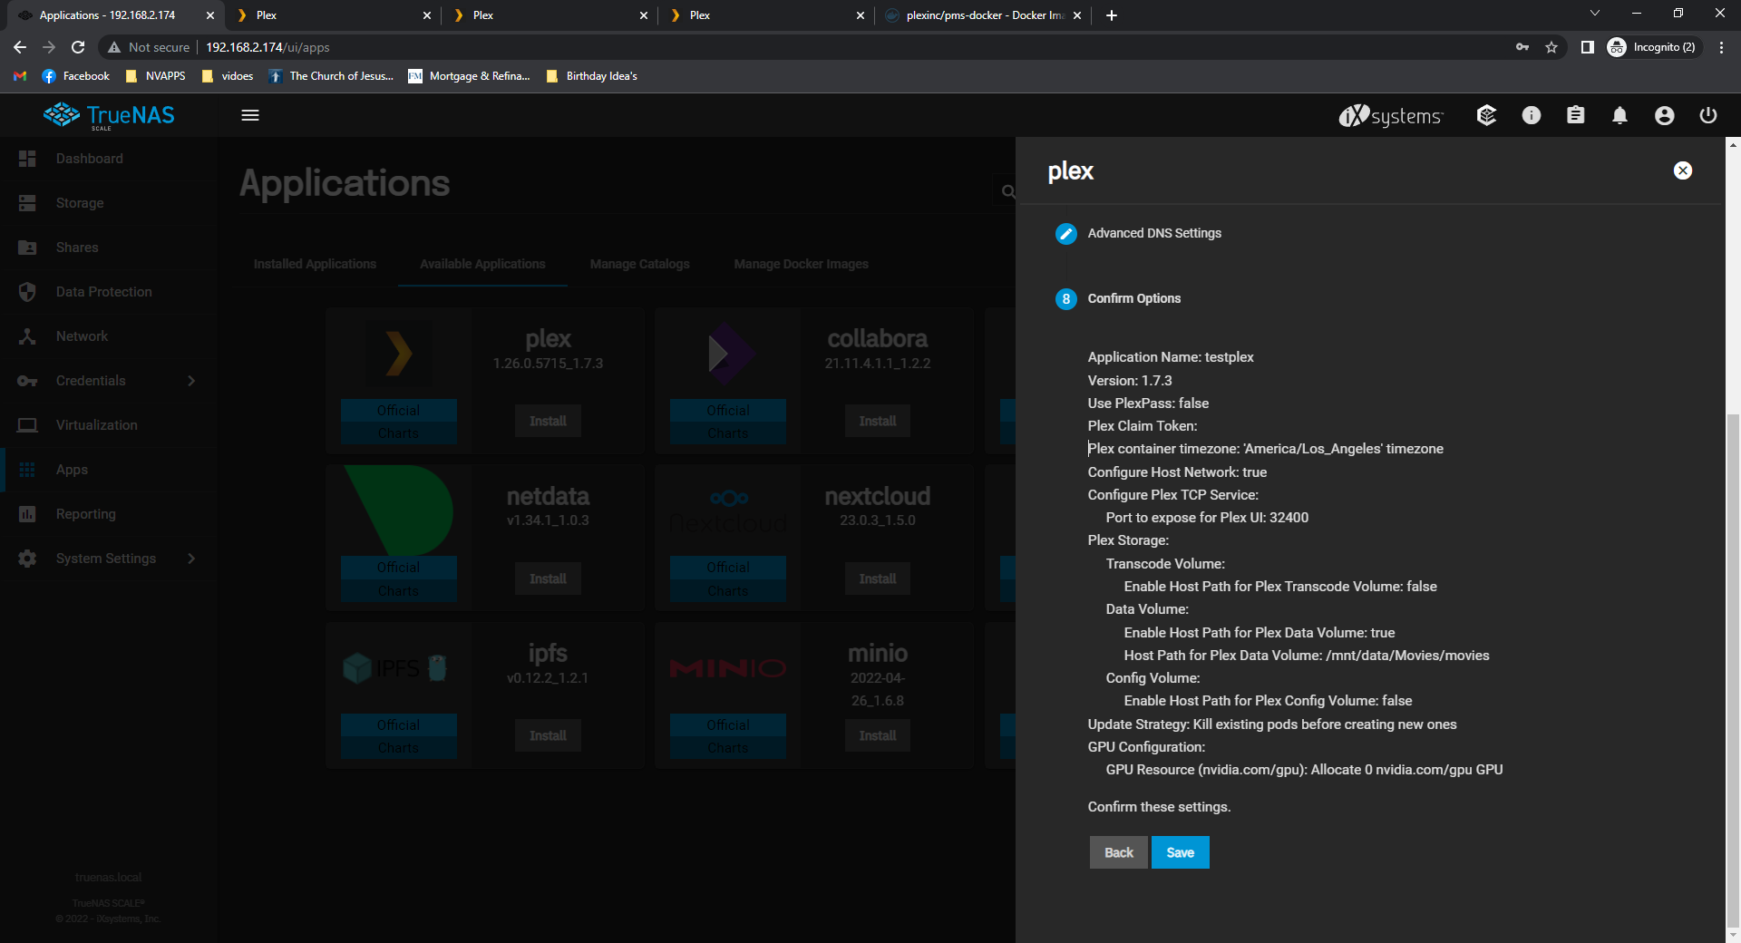Save the plex configuration

[x=1180, y=852]
